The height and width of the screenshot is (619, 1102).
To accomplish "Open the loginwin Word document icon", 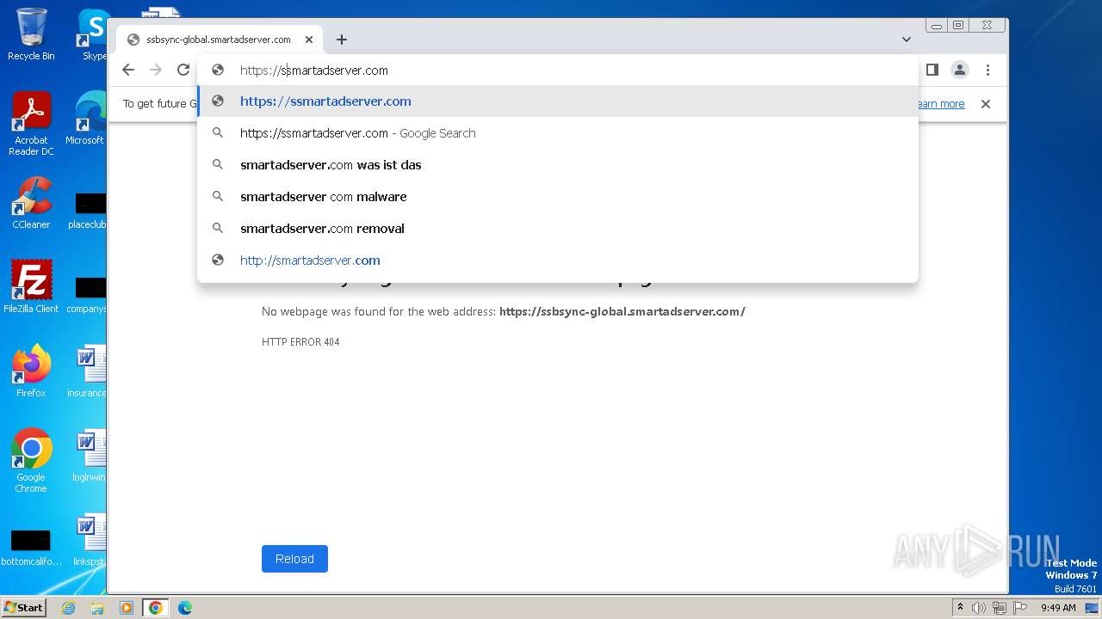I will [89, 455].
